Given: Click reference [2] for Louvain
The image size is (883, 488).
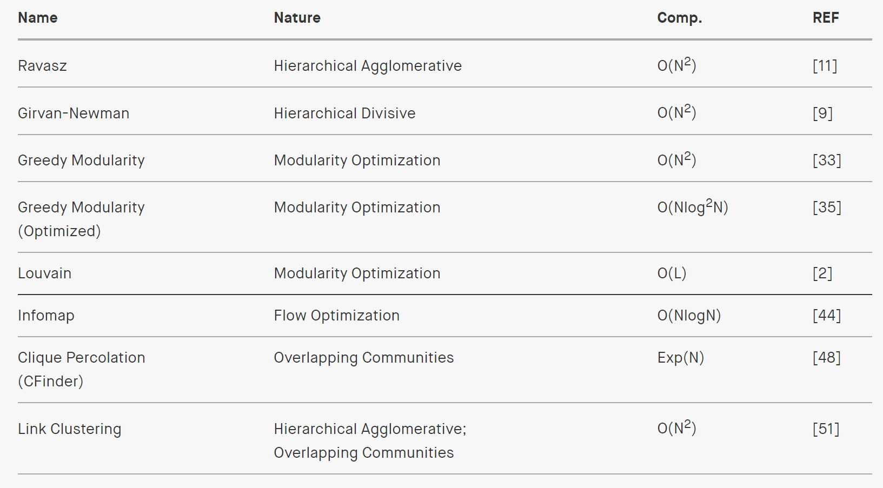Looking at the screenshot, I should (x=822, y=273).
